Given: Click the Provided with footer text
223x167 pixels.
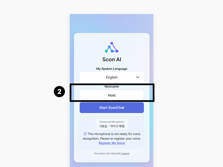Looking at the screenshot, I should point(102,154).
